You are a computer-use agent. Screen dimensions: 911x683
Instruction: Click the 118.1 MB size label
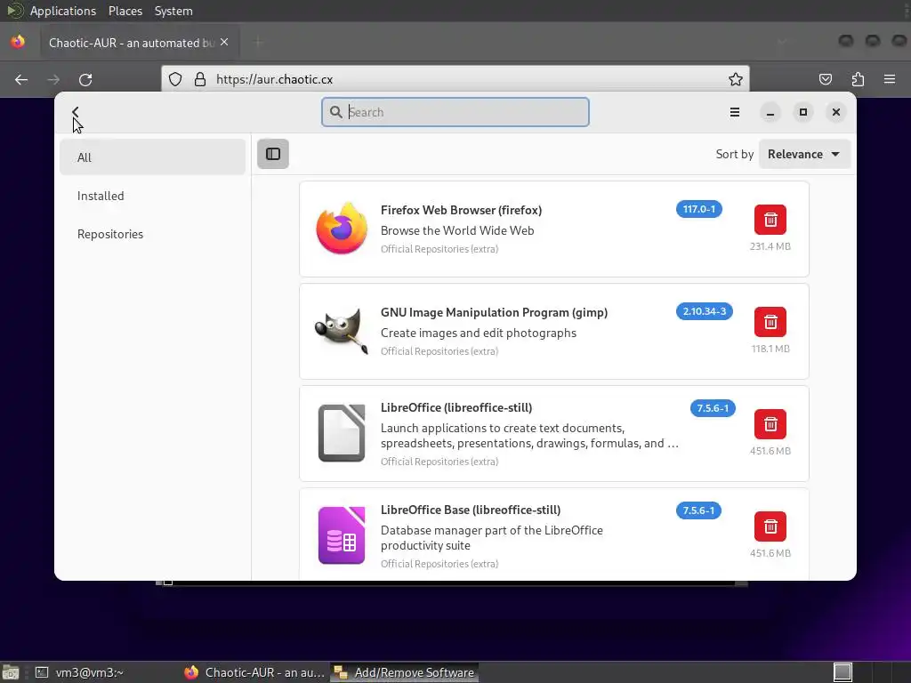[770, 349]
